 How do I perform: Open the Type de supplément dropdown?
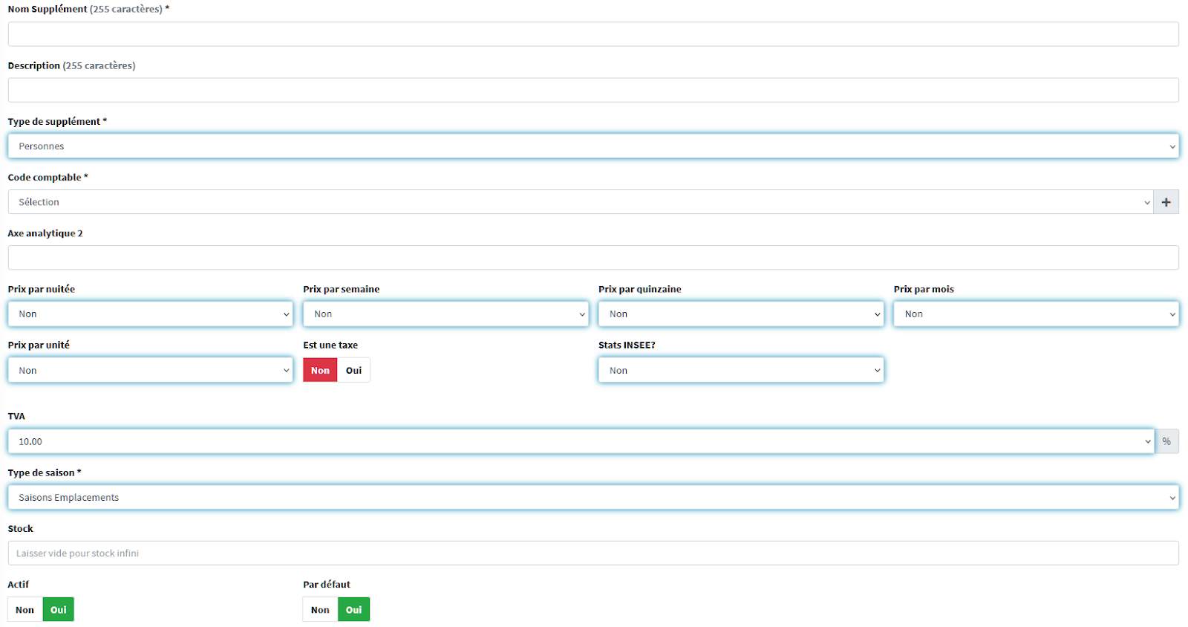[593, 146]
